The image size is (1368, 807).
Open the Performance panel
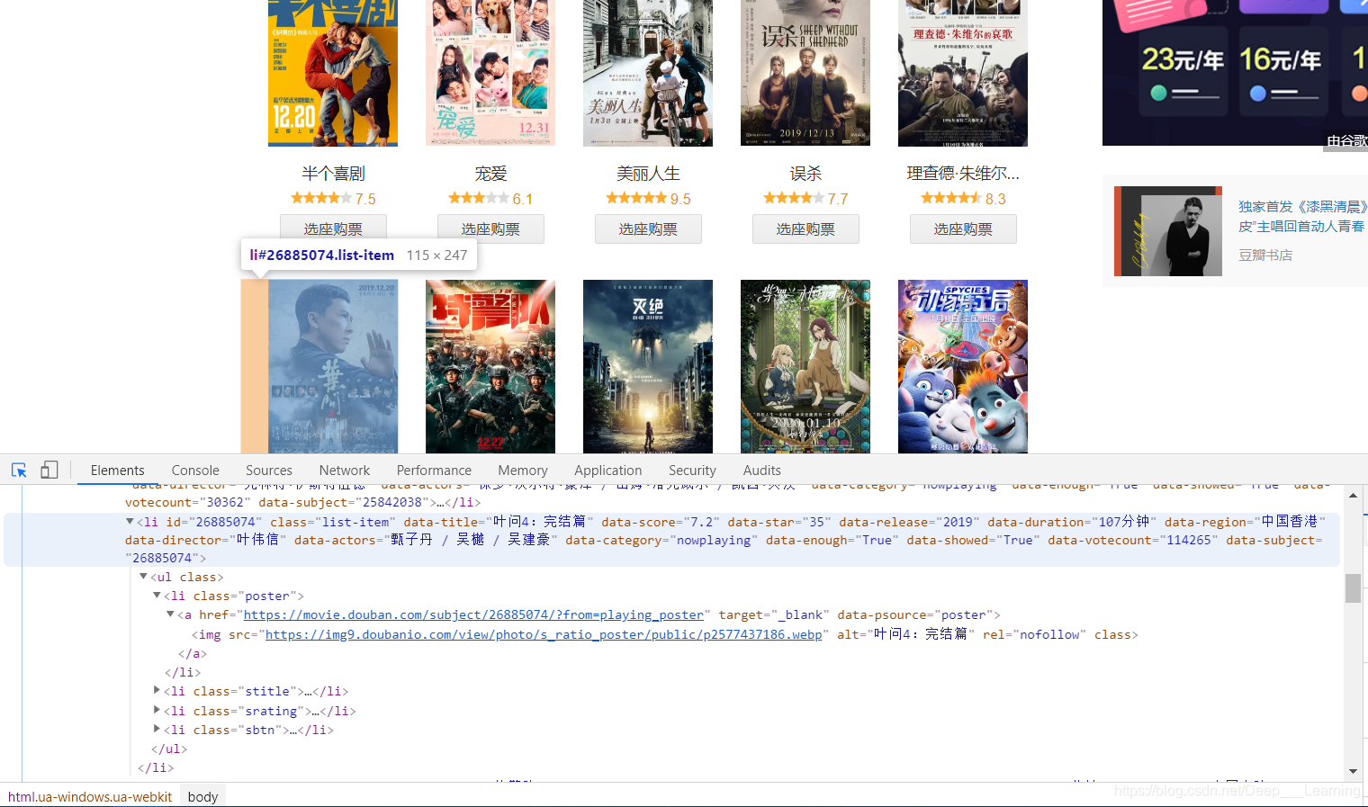[433, 469]
